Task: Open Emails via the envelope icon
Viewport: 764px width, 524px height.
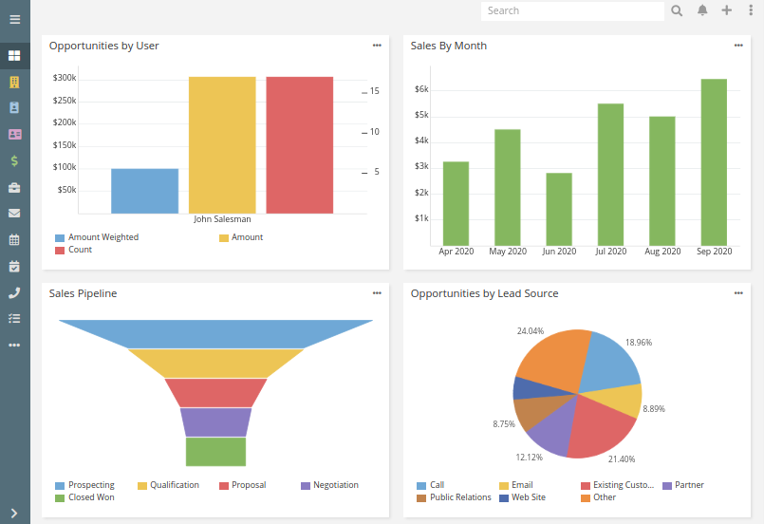Action: coord(14,214)
